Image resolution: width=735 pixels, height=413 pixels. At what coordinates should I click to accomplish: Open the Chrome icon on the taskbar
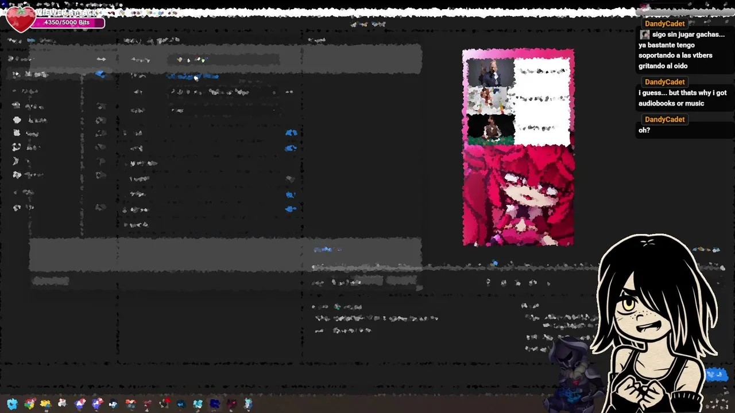(29, 404)
